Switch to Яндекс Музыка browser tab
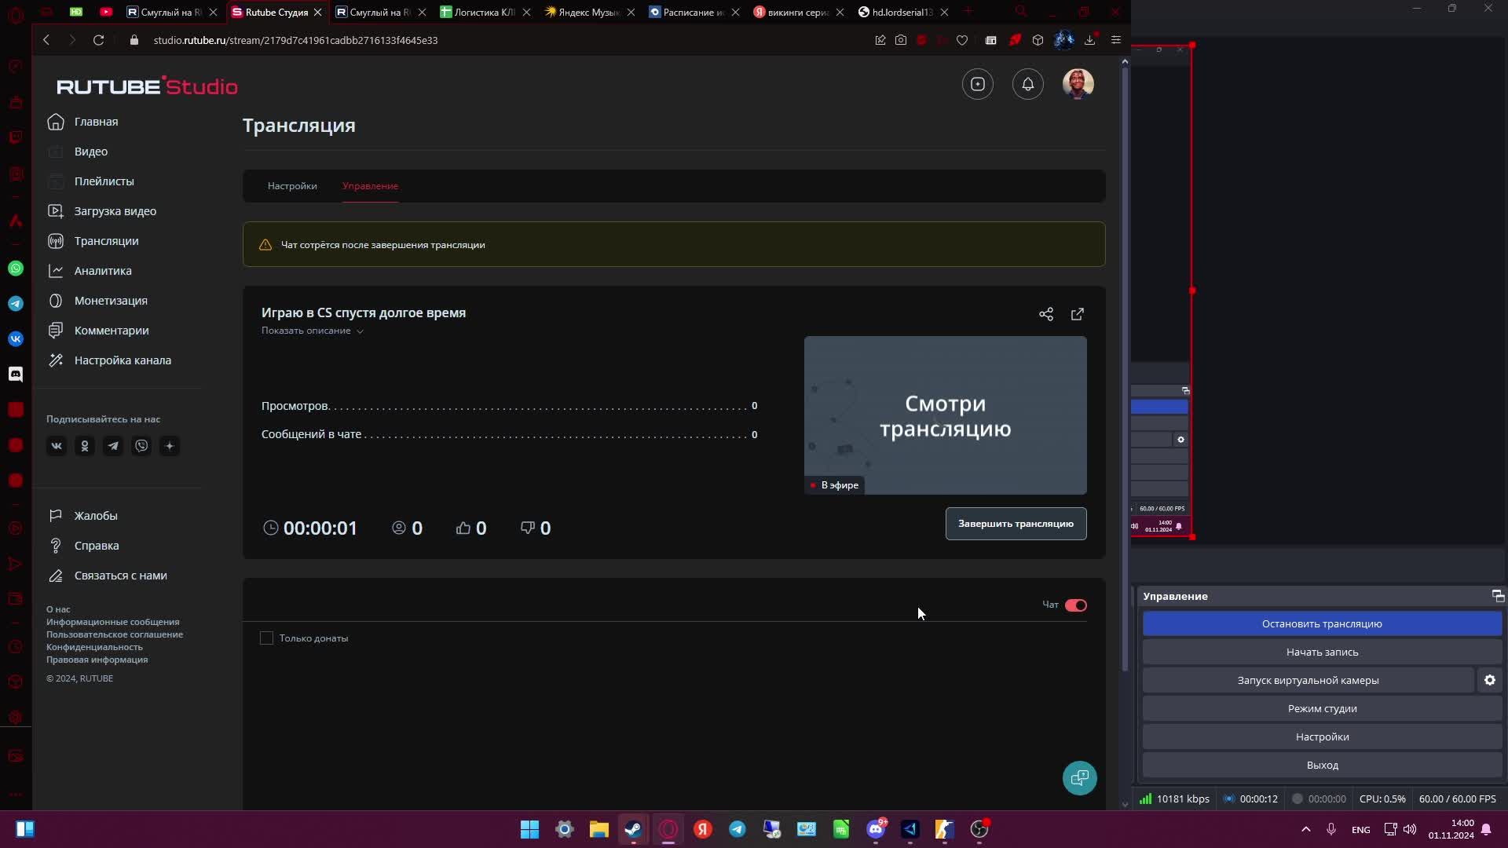The height and width of the screenshot is (848, 1508). (x=589, y=12)
